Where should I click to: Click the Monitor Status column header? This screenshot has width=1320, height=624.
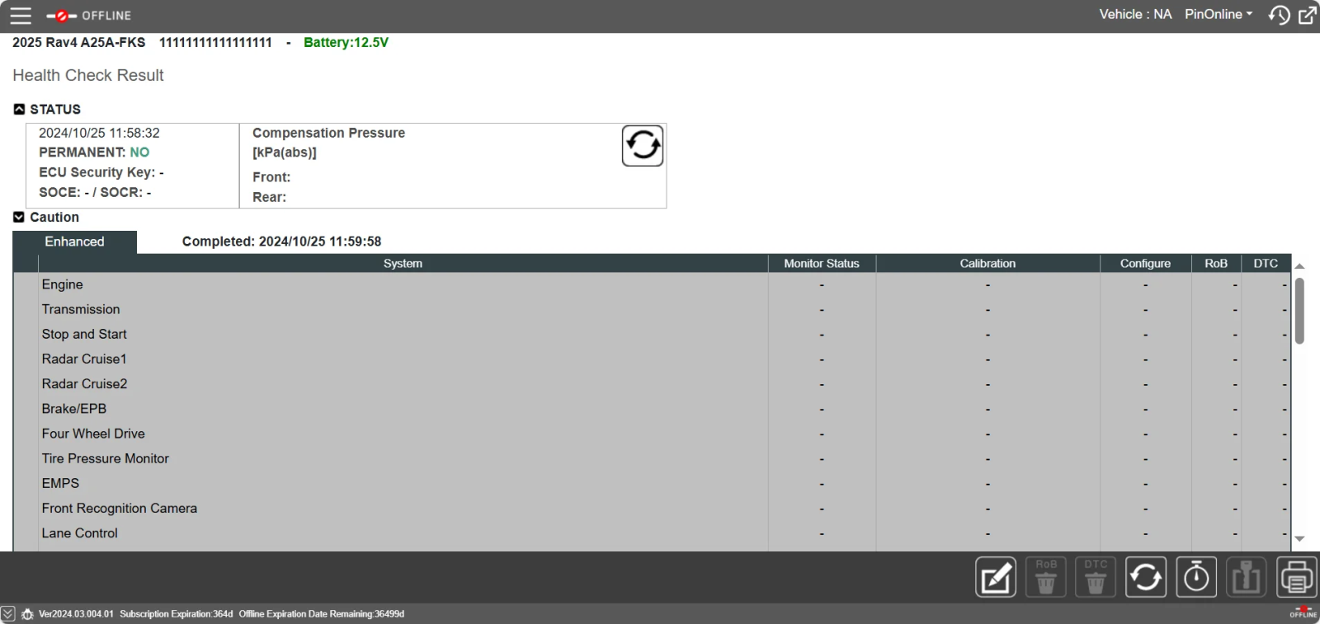pos(821,264)
